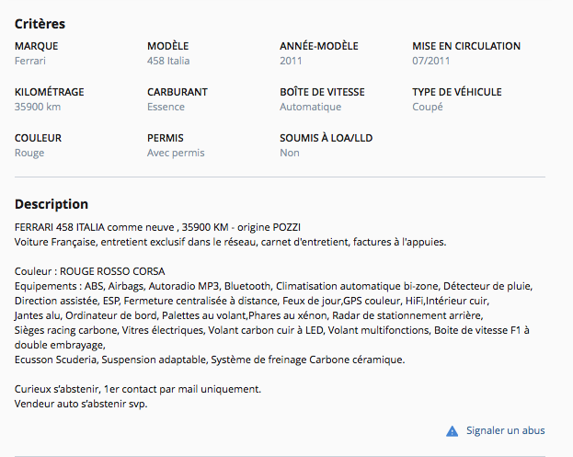This screenshot has width=573, height=457.
Task: Click the warning triangle report icon
Action: click(452, 430)
